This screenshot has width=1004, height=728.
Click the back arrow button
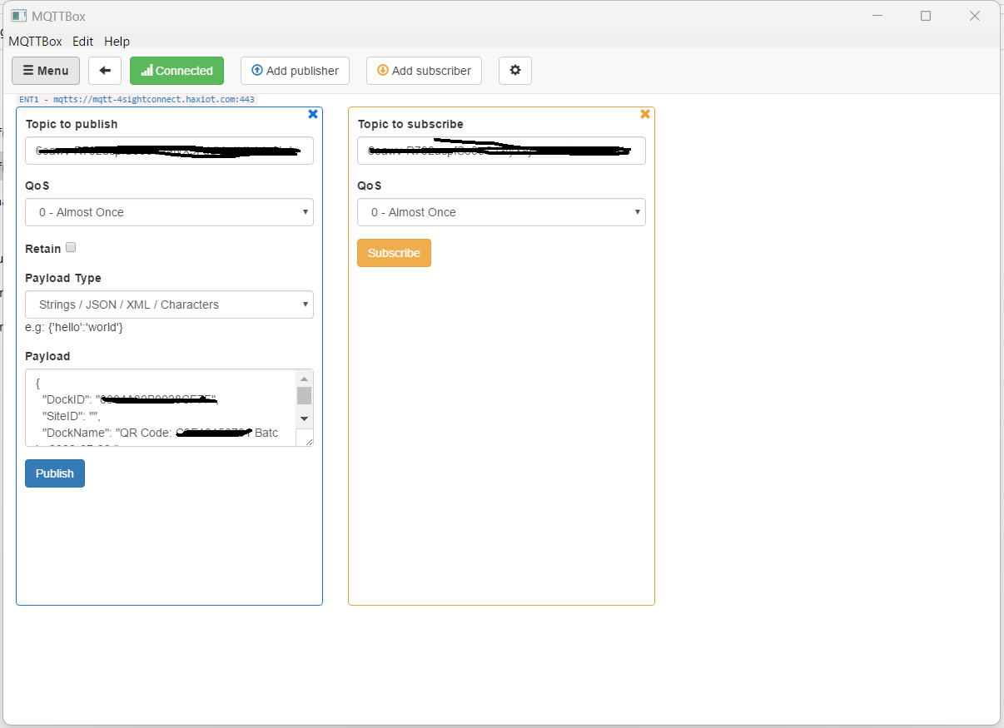(105, 71)
